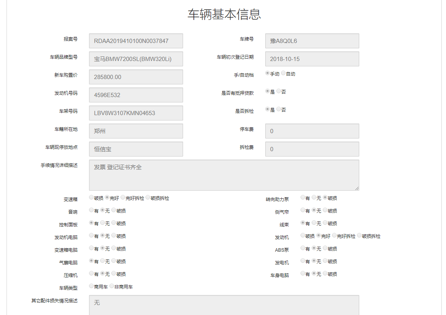This screenshot has width=446, height=315.
Task: Choose 商用车 as 车辆类型
Action: click(x=91, y=286)
